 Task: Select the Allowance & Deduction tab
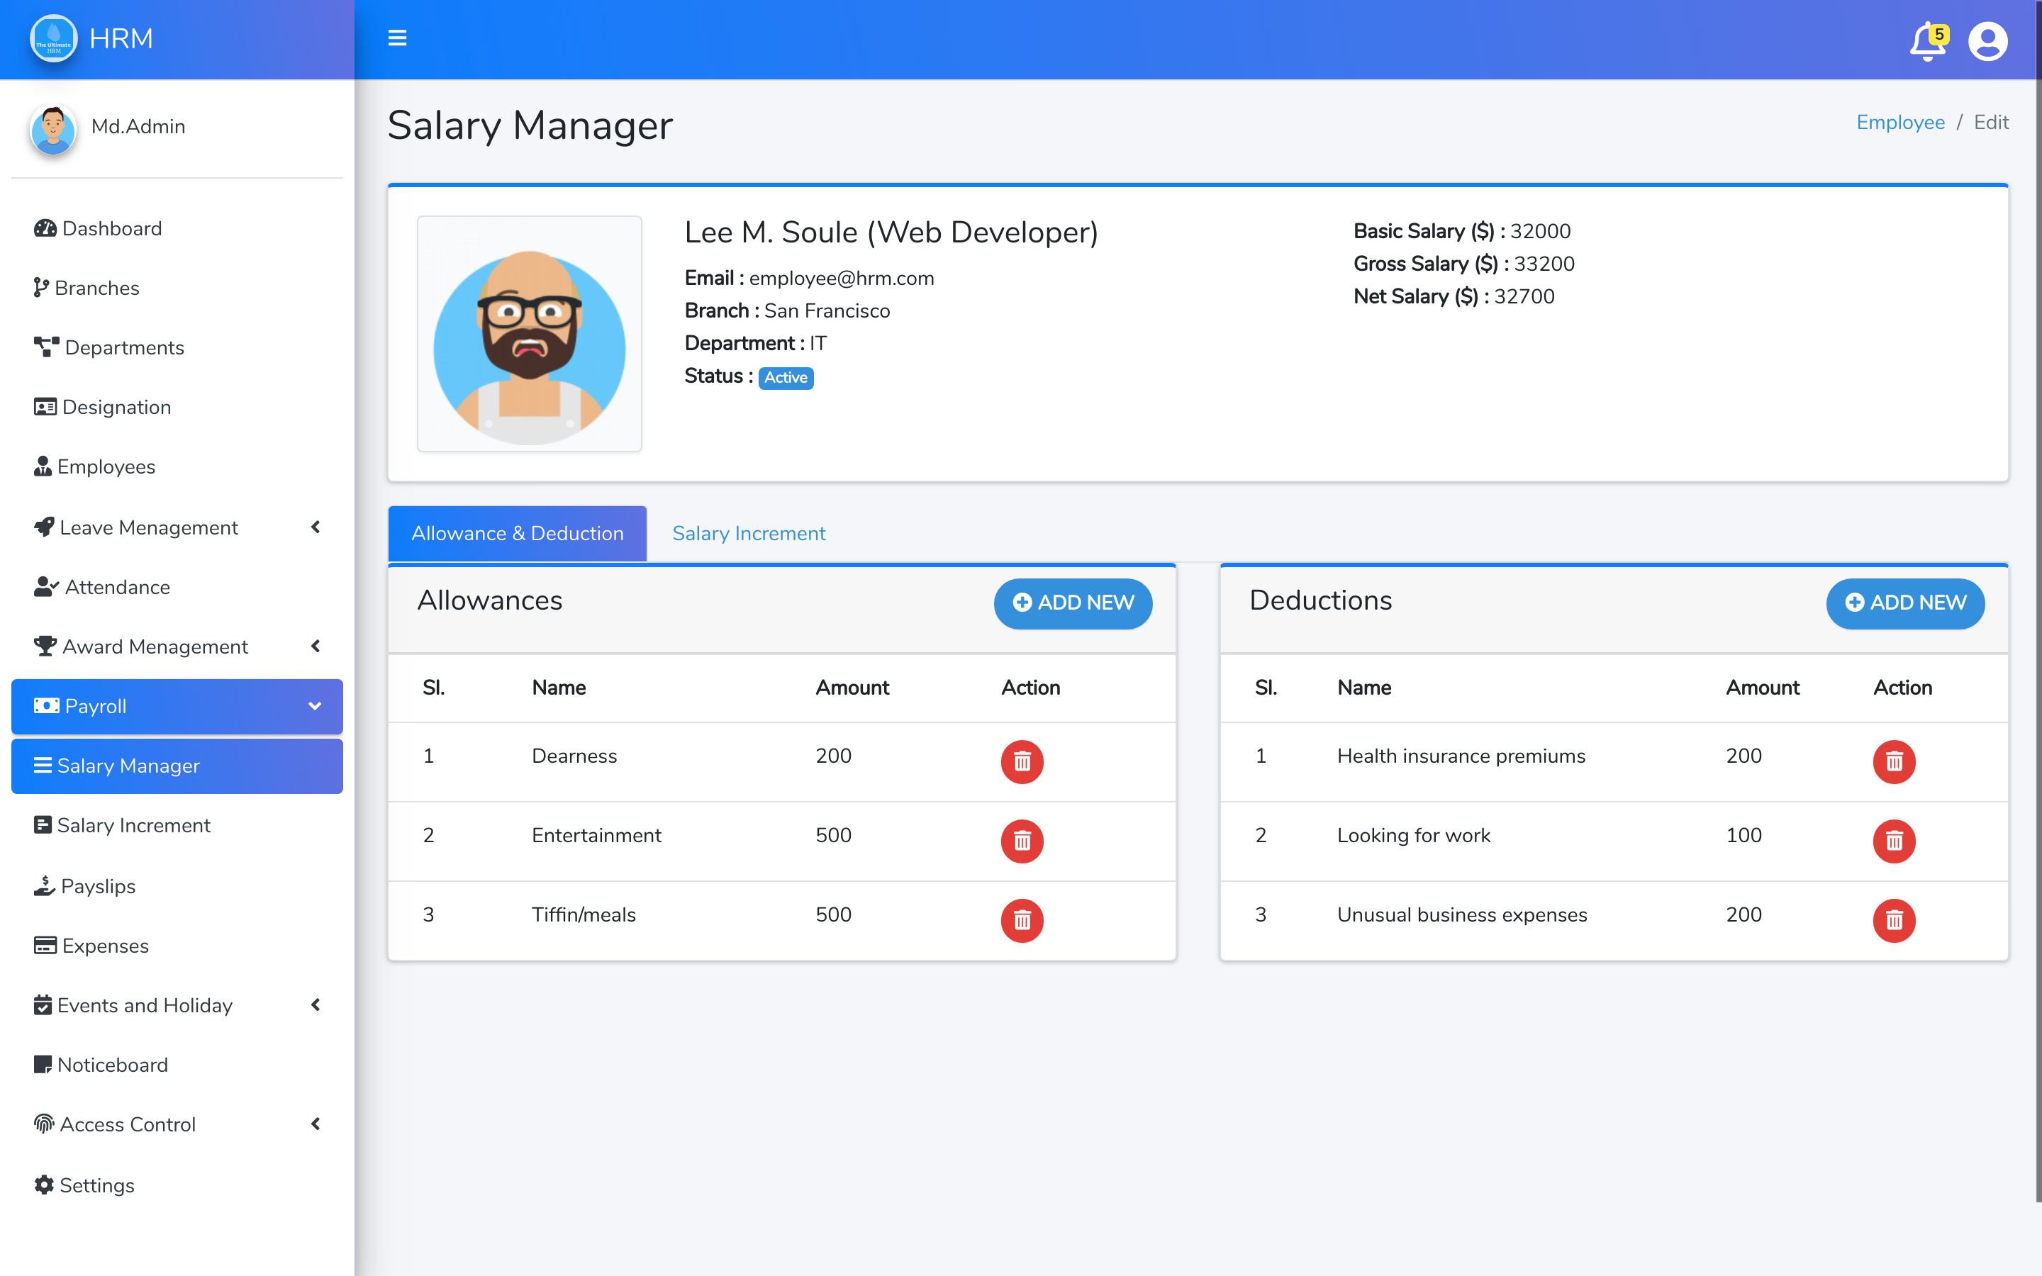pyautogui.click(x=518, y=533)
